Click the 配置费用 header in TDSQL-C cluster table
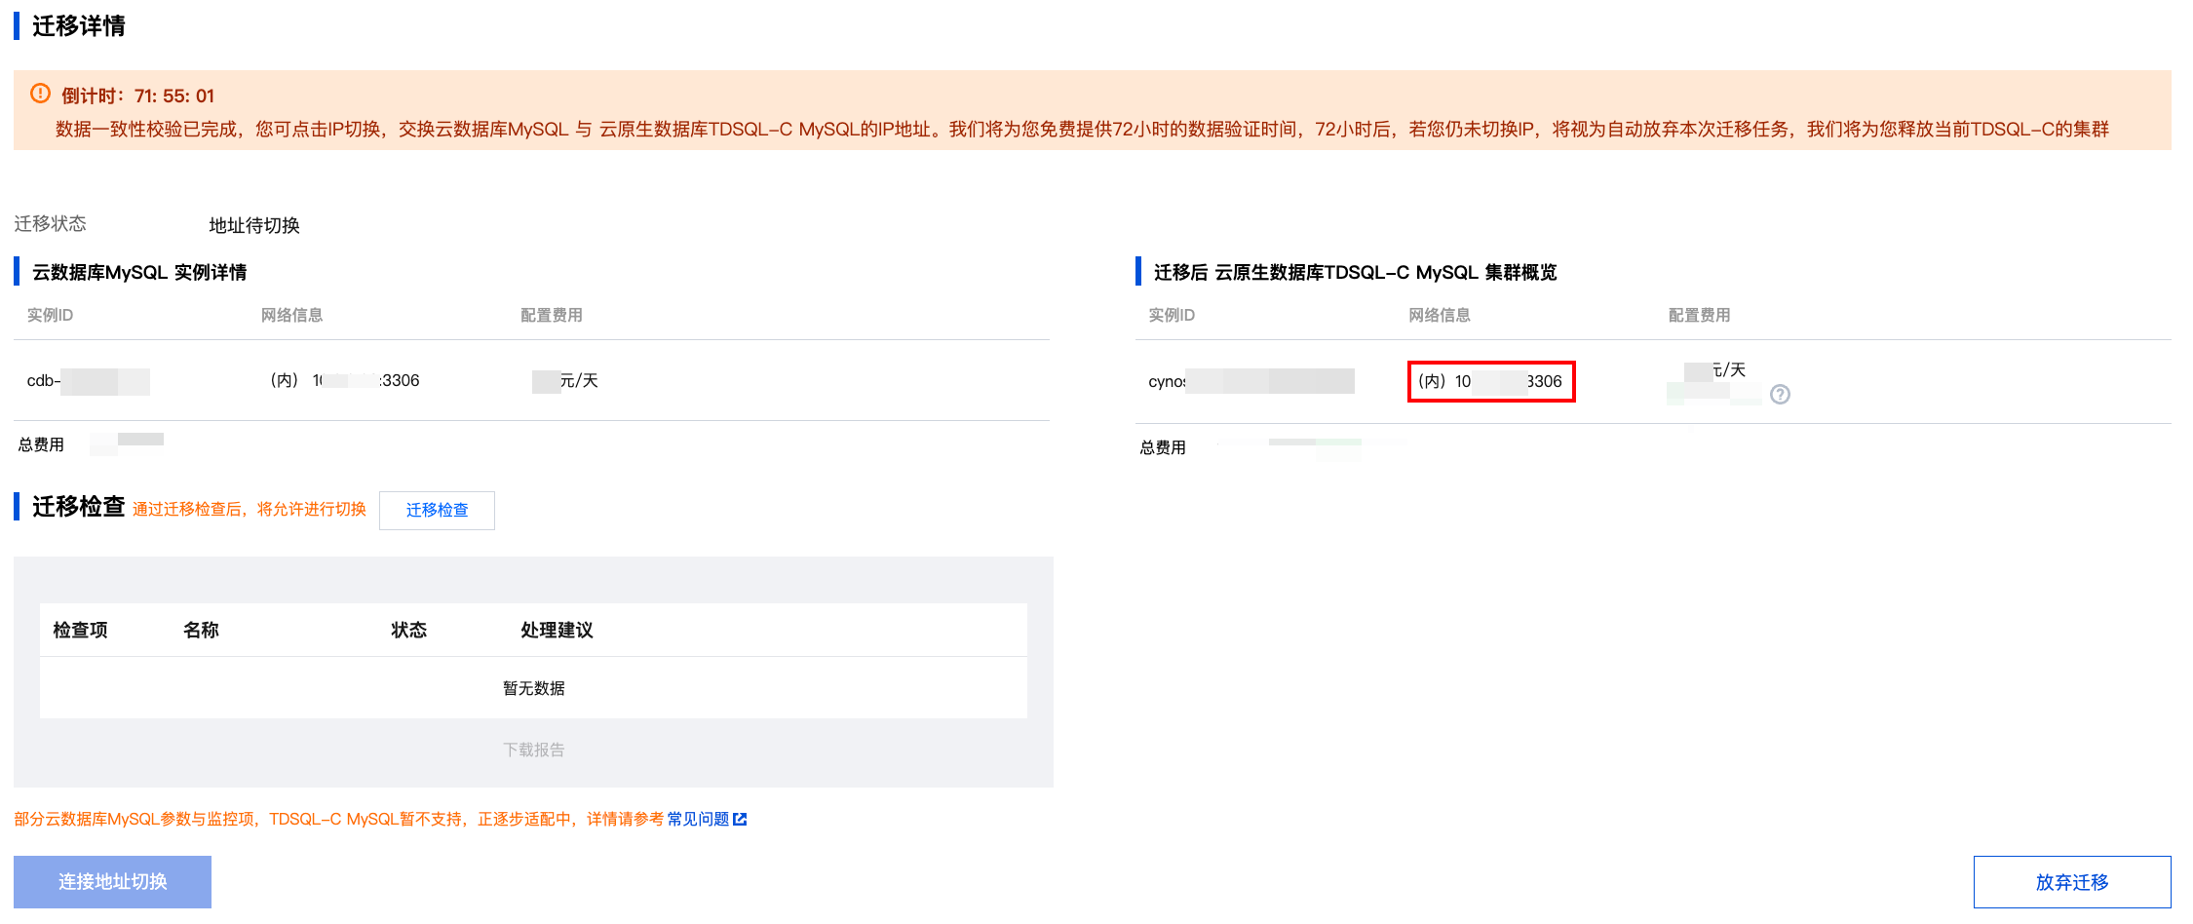 (x=1700, y=315)
